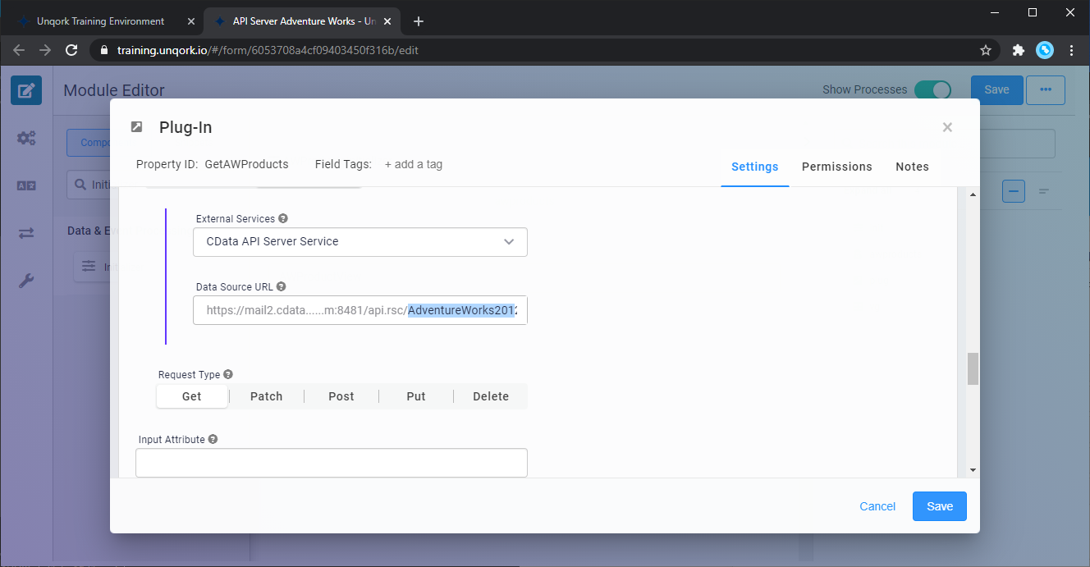Click the Input Attribute text field

pyautogui.click(x=331, y=463)
